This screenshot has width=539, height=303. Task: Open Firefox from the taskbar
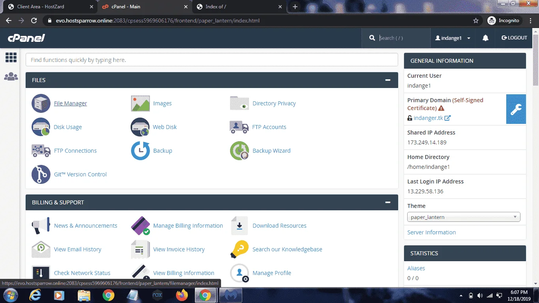pos(182,295)
